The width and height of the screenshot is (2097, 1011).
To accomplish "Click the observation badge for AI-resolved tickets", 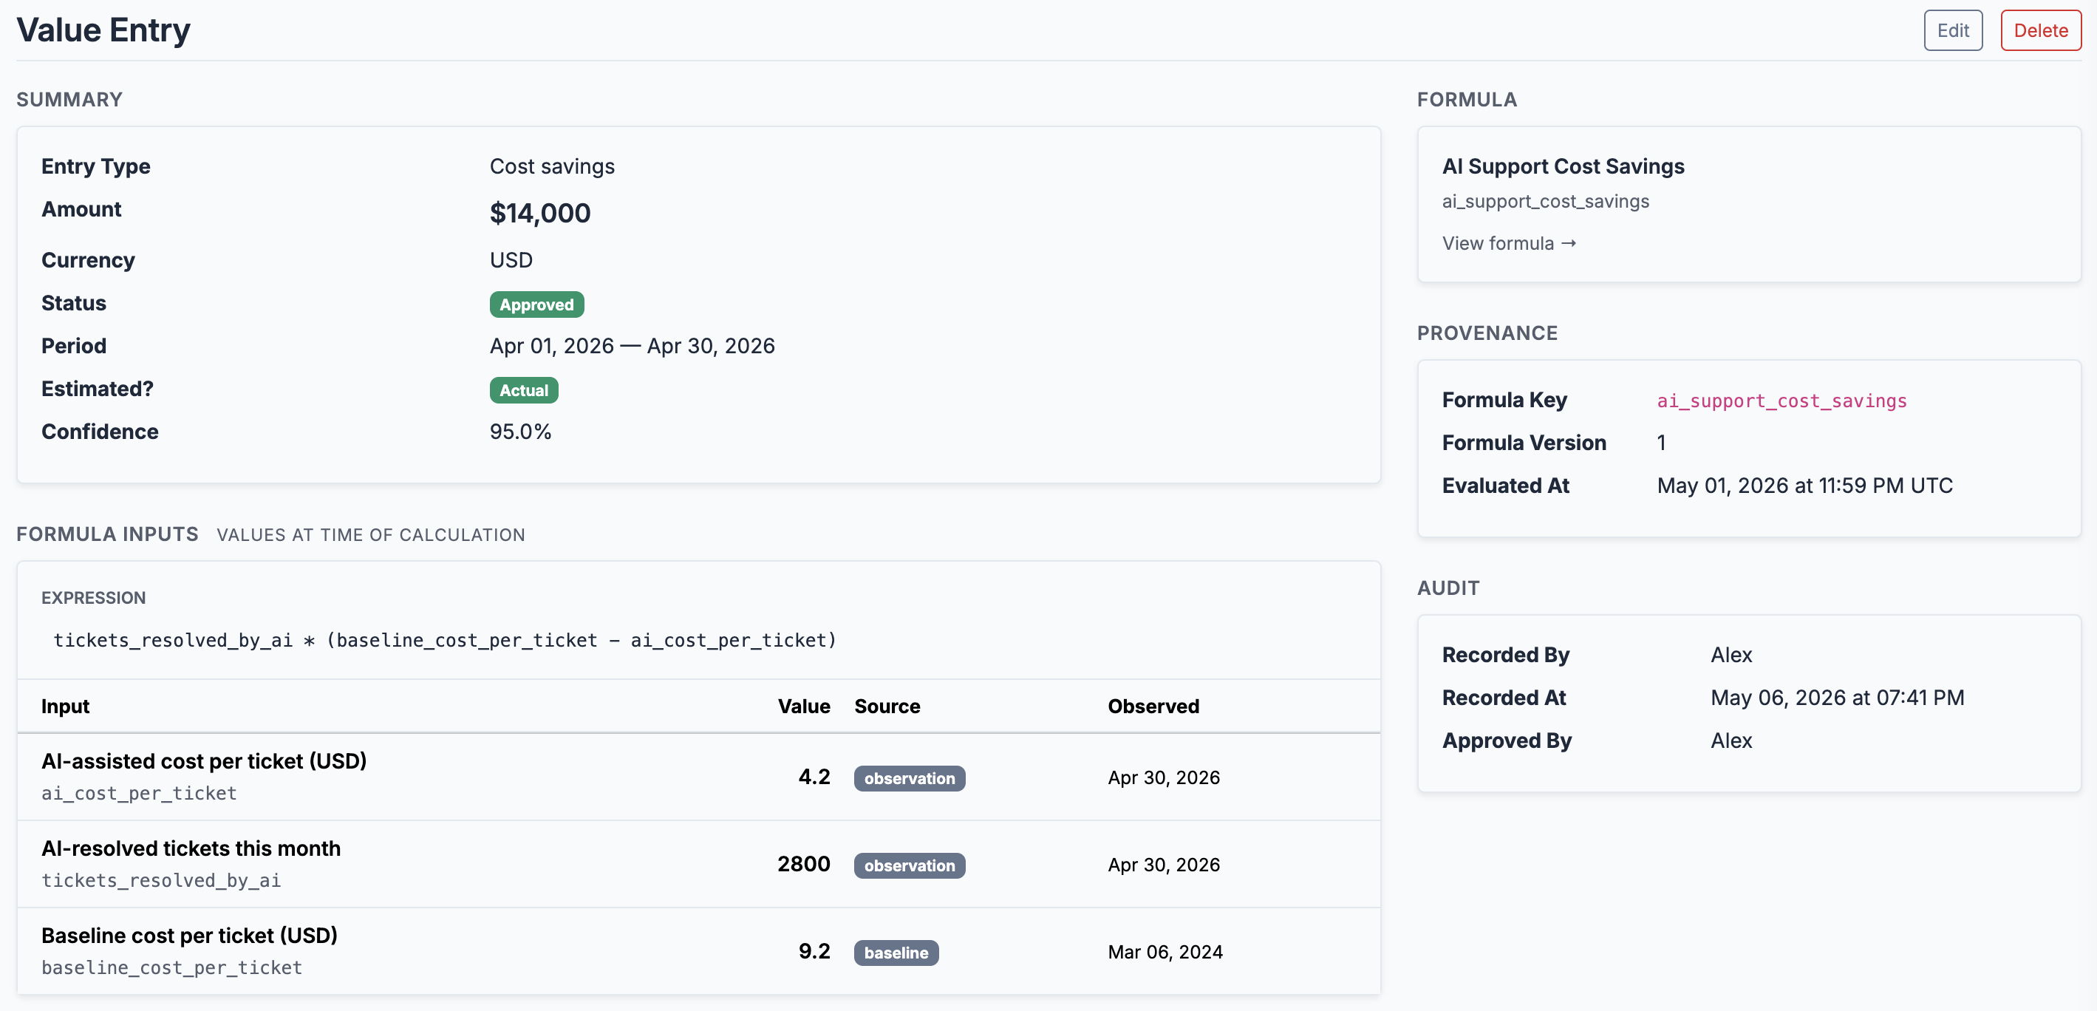I will pos(910,865).
